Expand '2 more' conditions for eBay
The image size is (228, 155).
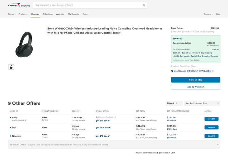tap(46, 120)
